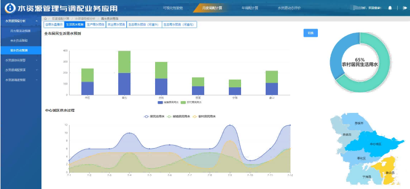410x189 pixels.
Task: Select 中心城区 region on map
Action: click(x=375, y=144)
